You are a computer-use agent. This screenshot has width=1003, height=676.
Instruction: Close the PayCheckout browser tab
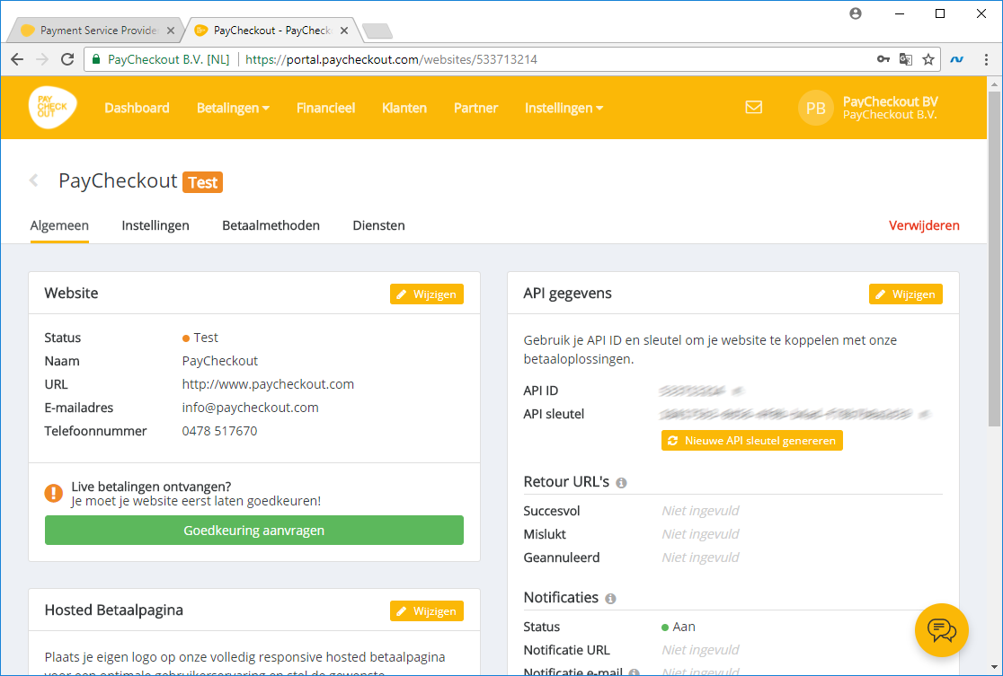pos(344,30)
